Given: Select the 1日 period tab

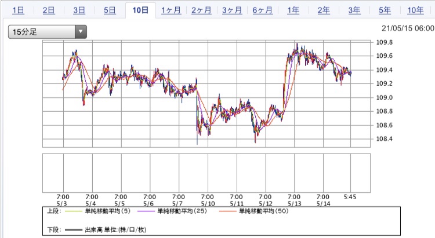Looking at the screenshot, I should click(18, 10).
